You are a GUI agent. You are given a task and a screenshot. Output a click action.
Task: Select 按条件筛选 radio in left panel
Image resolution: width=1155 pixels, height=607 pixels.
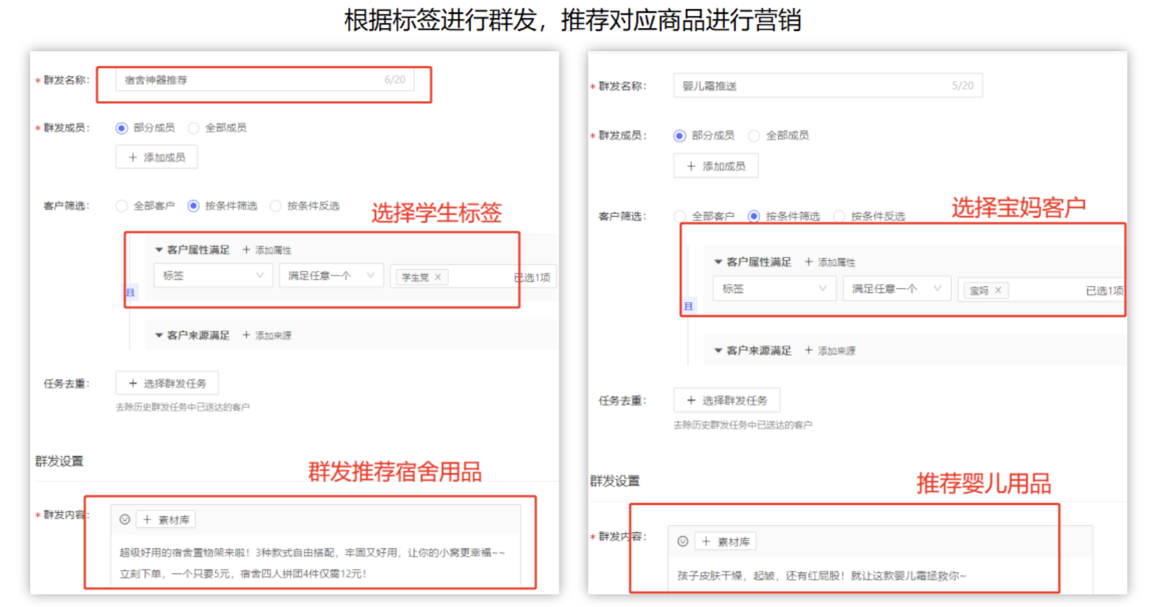[194, 206]
